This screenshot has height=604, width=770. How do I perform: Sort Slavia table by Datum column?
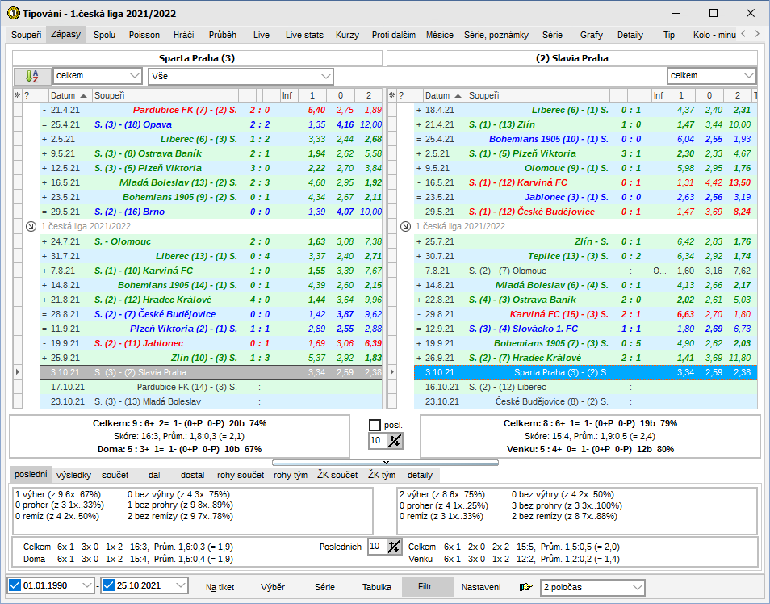[x=443, y=95]
